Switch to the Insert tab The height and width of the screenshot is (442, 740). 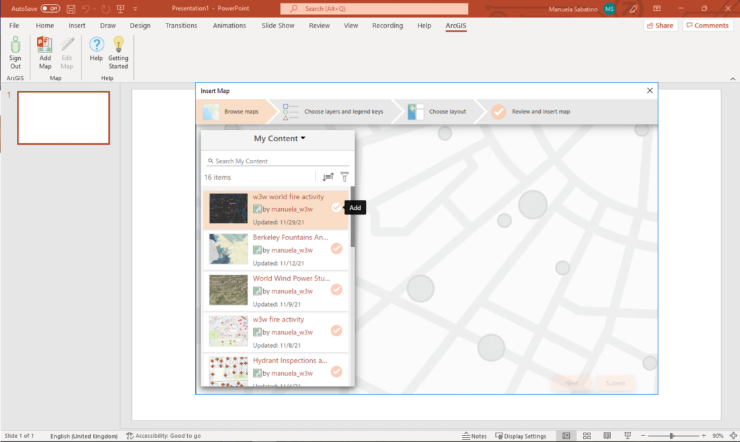pos(77,26)
